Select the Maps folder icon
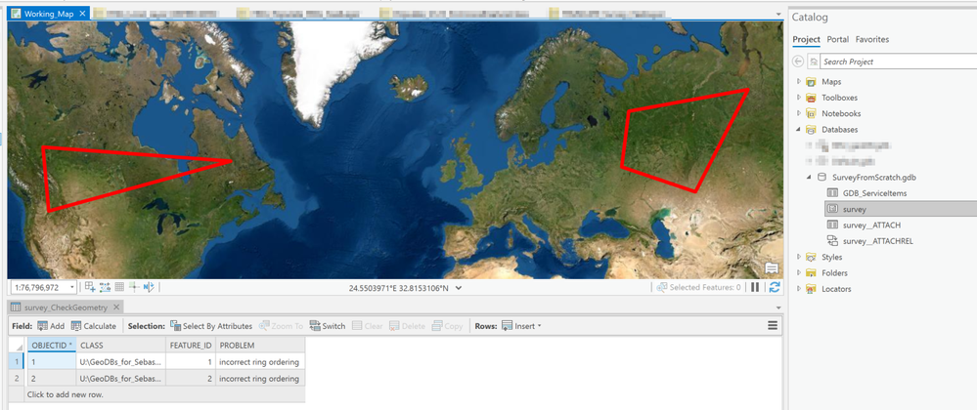This screenshot has width=977, height=410. (x=811, y=81)
